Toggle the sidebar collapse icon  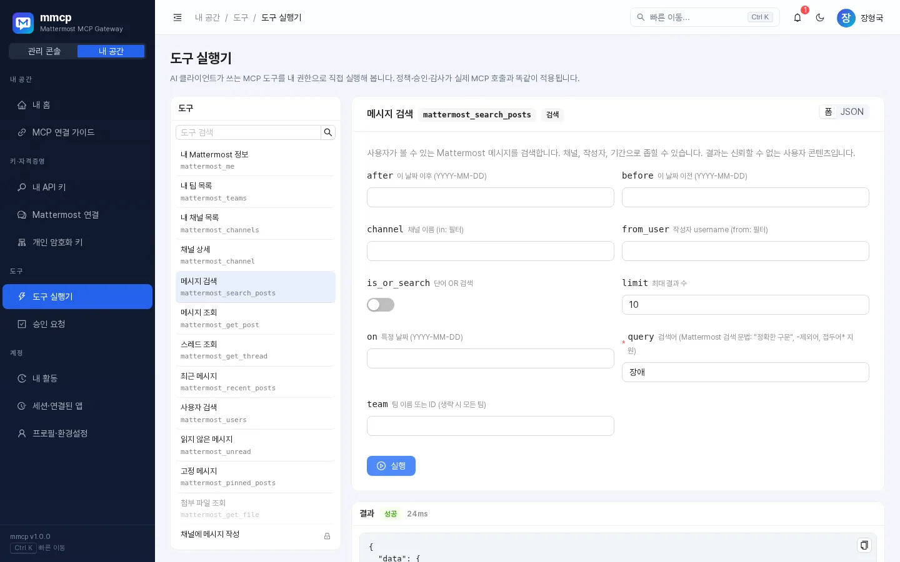(177, 17)
